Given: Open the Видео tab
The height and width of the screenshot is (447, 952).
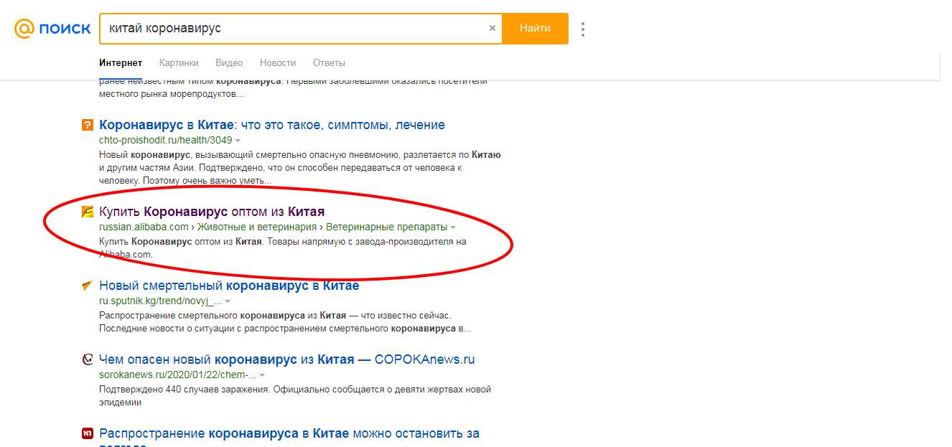Looking at the screenshot, I should pyautogui.click(x=229, y=63).
